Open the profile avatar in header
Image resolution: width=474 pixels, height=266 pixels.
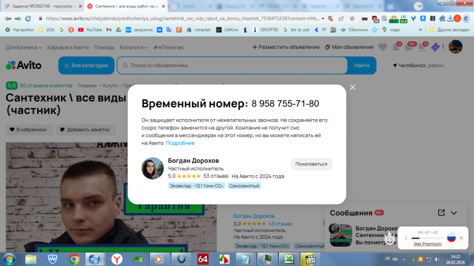click(x=455, y=47)
